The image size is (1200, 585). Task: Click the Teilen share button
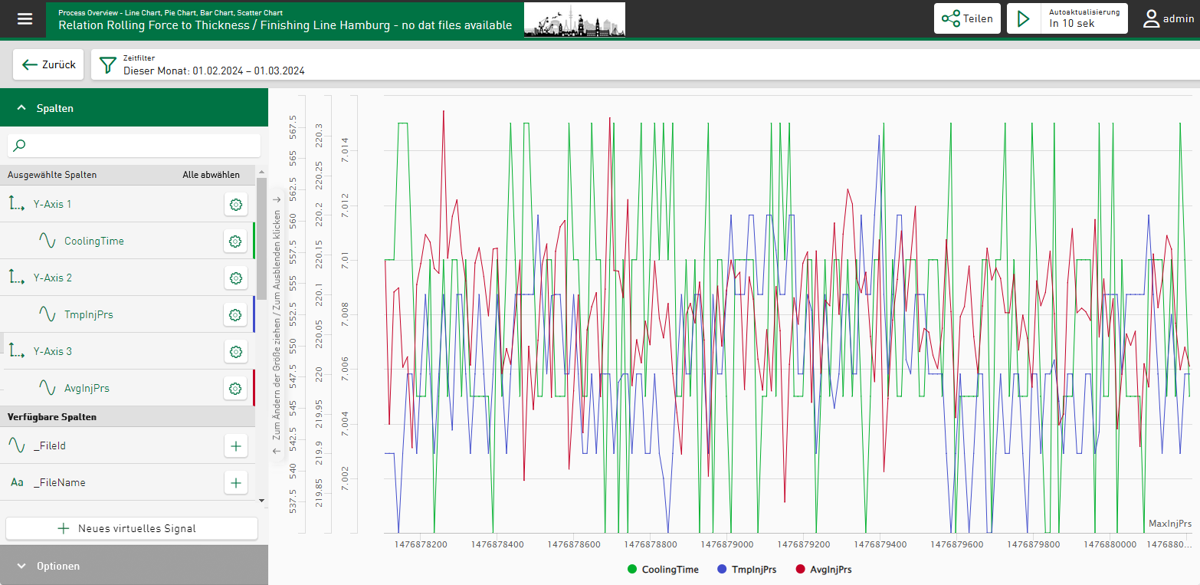[966, 19]
